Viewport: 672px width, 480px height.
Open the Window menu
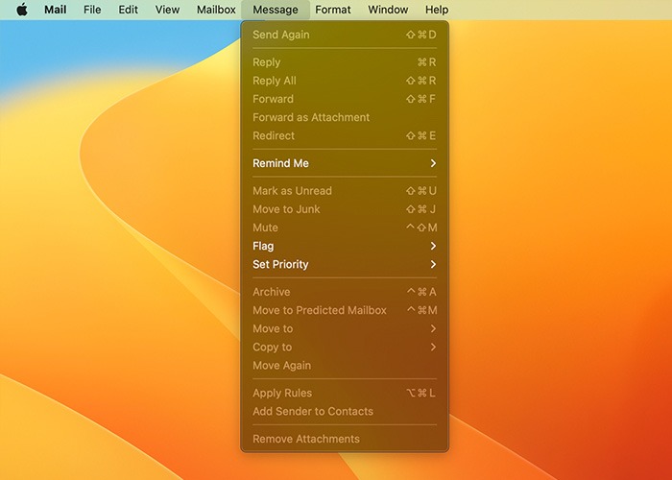tap(388, 10)
